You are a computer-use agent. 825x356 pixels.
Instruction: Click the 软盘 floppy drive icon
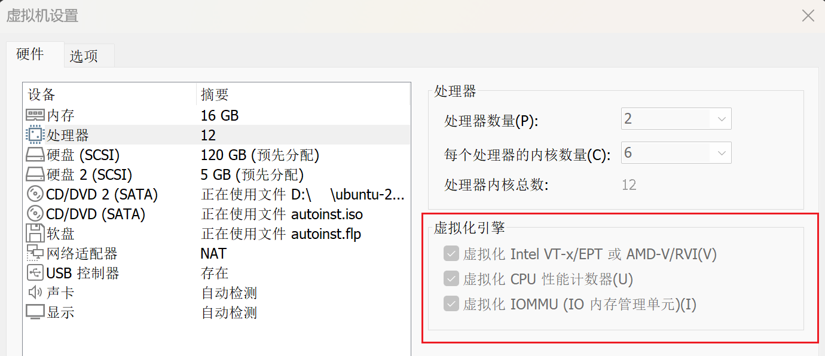(x=34, y=233)
